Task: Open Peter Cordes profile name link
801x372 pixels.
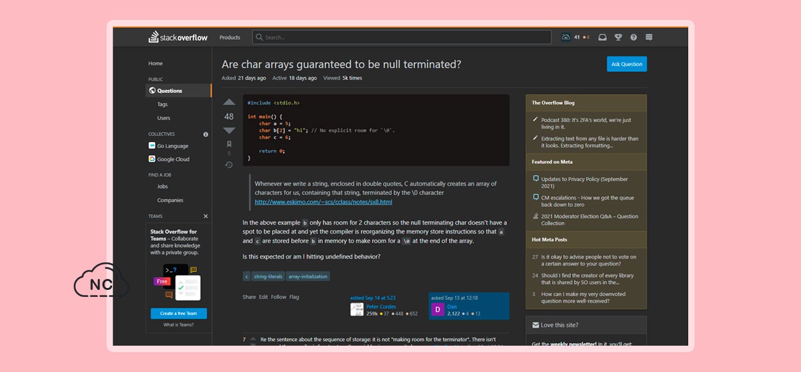Action: 381,307
